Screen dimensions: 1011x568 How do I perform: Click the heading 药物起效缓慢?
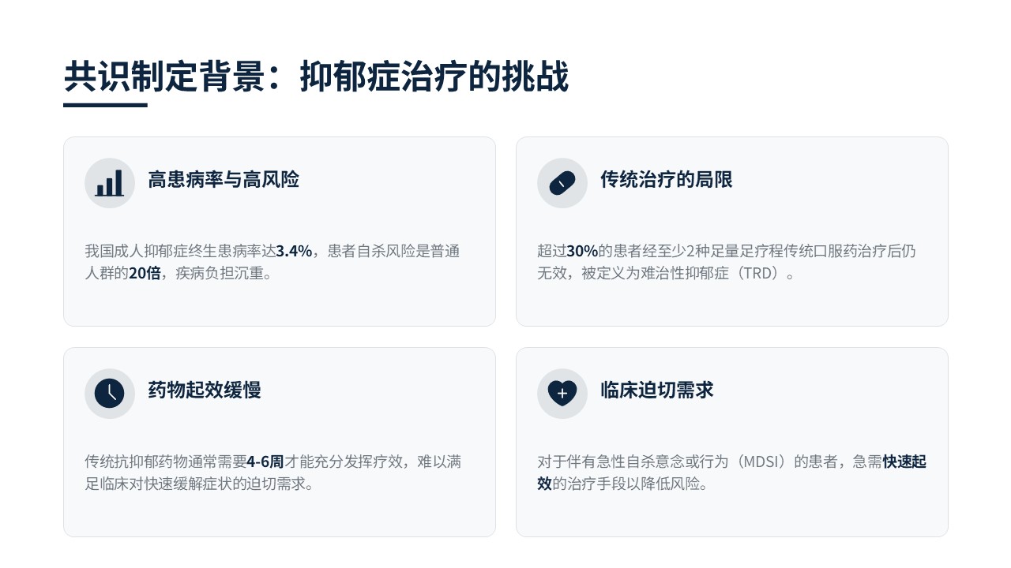click(205, 390)
